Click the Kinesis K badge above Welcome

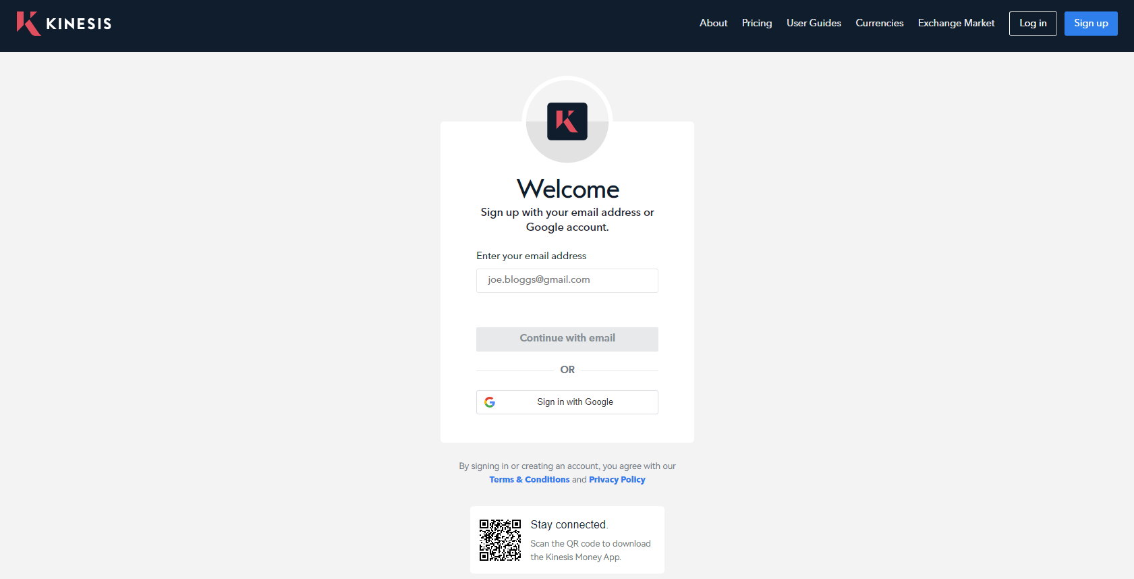[567, 121]
